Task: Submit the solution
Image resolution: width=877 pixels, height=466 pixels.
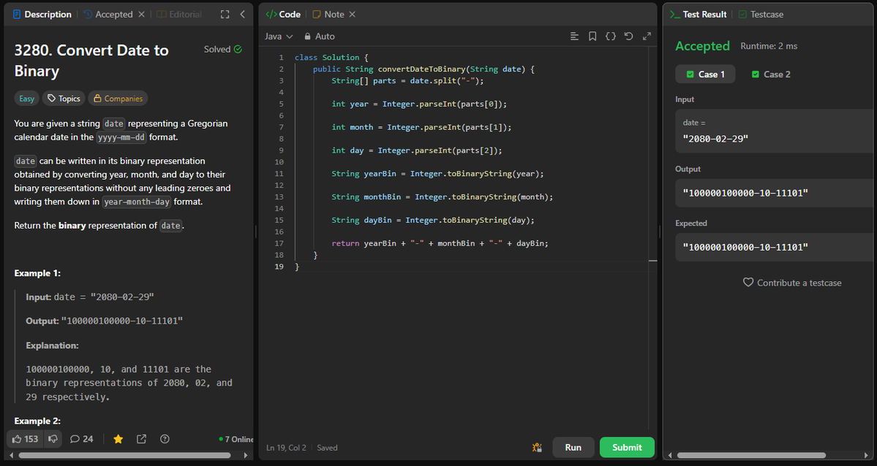Action: click(x=627, y=447)
